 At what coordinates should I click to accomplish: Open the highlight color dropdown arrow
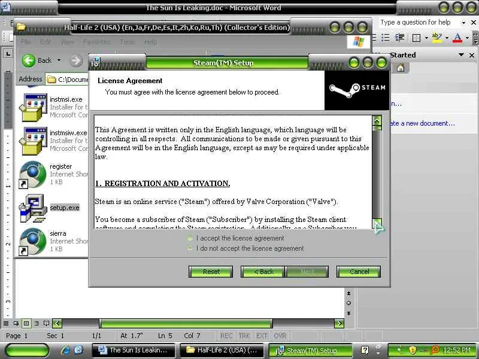[x=447, y=38]
